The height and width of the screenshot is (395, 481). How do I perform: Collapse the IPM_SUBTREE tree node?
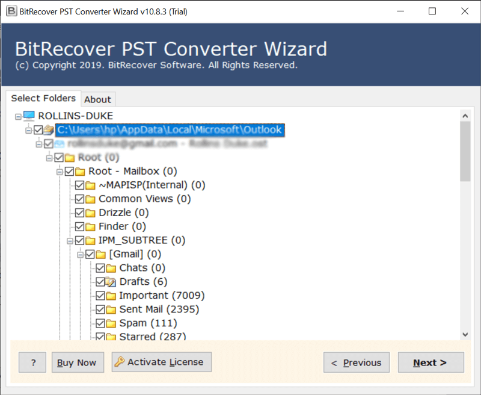coord(70,240)
